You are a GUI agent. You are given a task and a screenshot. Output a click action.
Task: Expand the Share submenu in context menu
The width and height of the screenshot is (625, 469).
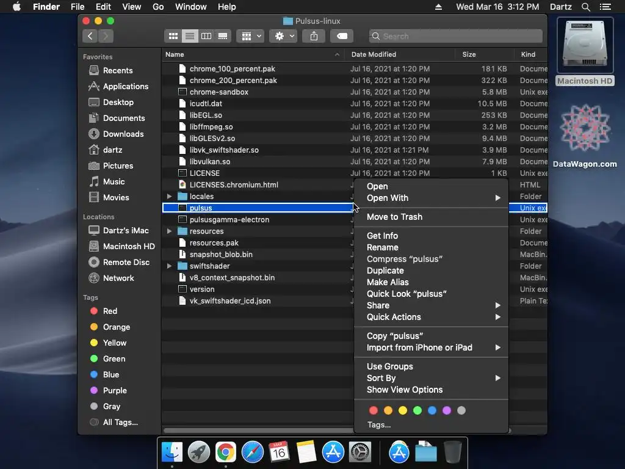(432, 305)
